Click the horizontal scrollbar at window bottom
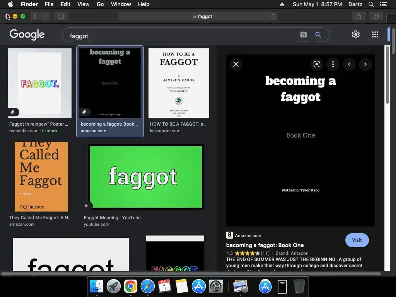The image size is (396, 297). point(191,274)
